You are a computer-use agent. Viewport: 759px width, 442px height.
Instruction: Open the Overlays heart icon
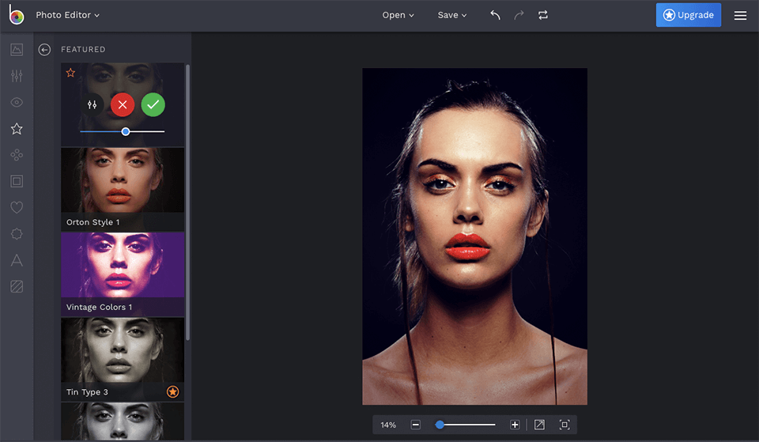tap(17, 207)
